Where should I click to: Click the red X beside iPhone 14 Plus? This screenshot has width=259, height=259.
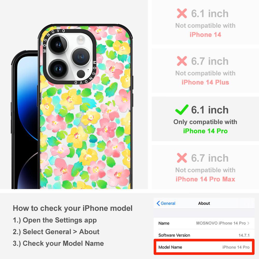(182, 61)
